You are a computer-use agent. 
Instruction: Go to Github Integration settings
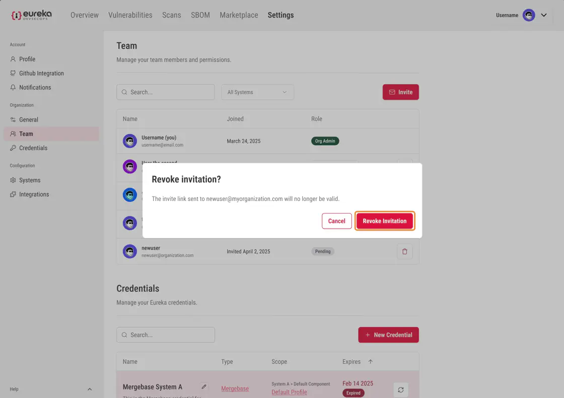41,73
